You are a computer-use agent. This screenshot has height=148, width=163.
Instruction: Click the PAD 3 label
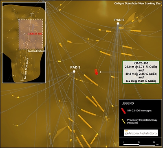[75, 67]
